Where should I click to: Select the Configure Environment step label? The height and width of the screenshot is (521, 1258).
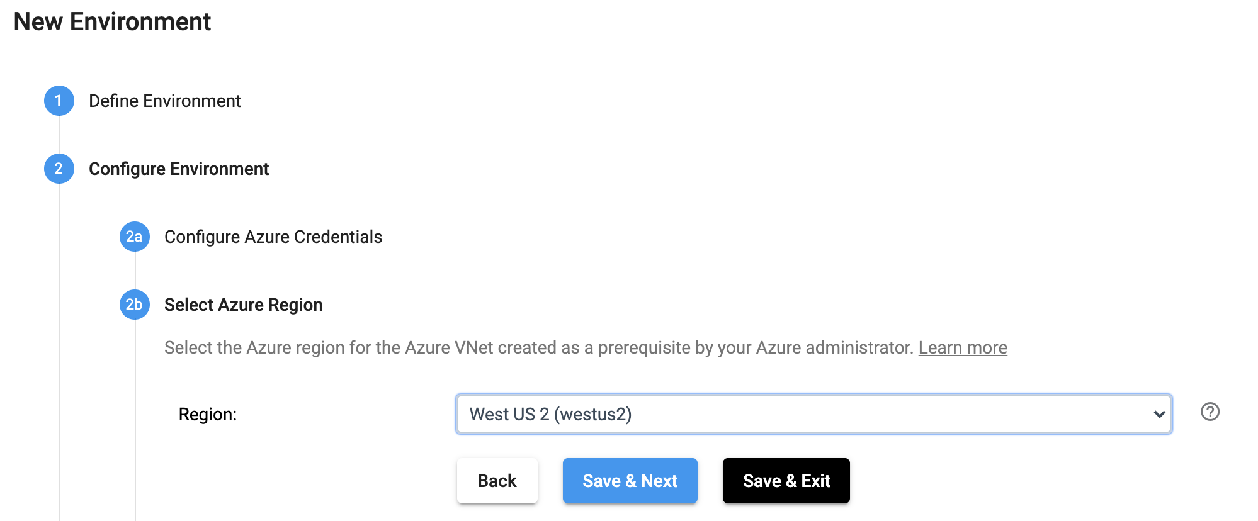[178, 169]
